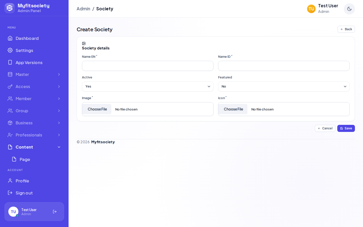Click the Sign out icon
The width and height of the screenshot is (363, 227).
(10, 193)
